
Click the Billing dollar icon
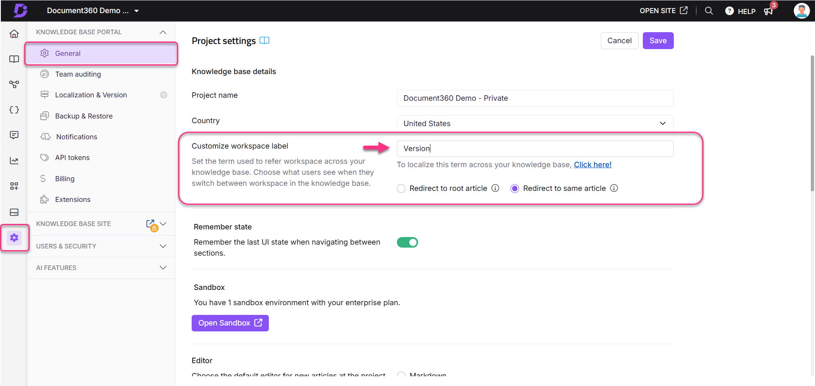coord(43,178)
